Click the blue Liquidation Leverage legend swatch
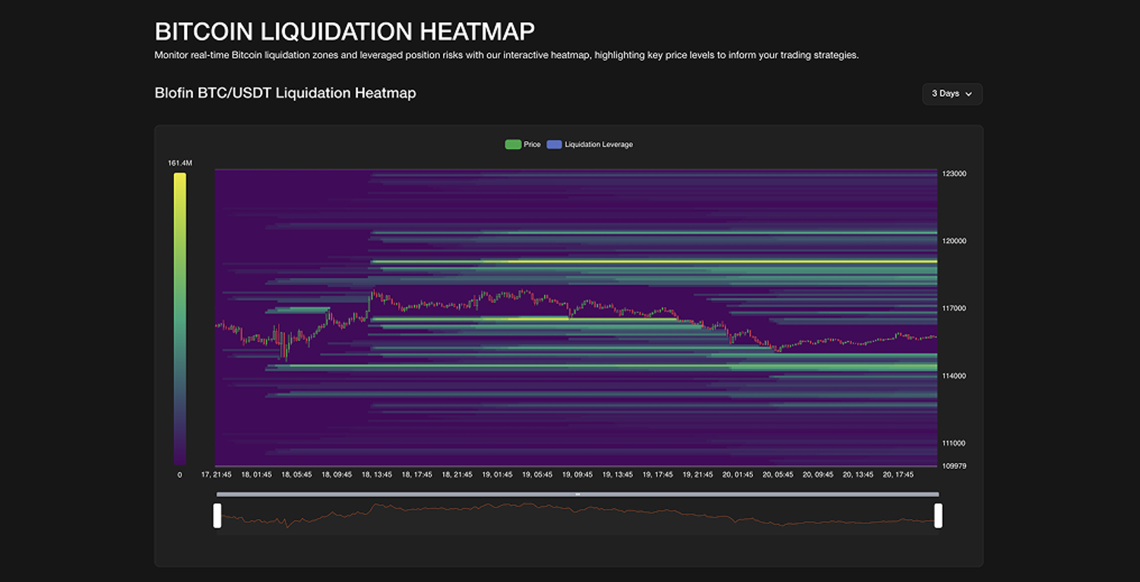1140x582 pixels. pos(554,144)
